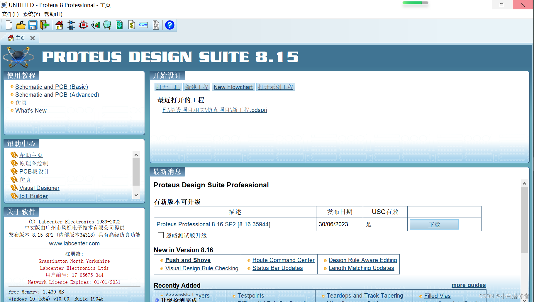Viewport: 534px width, 302px height.
Task: Click the New Flowchart button
Action: click(x=233, y=87)
